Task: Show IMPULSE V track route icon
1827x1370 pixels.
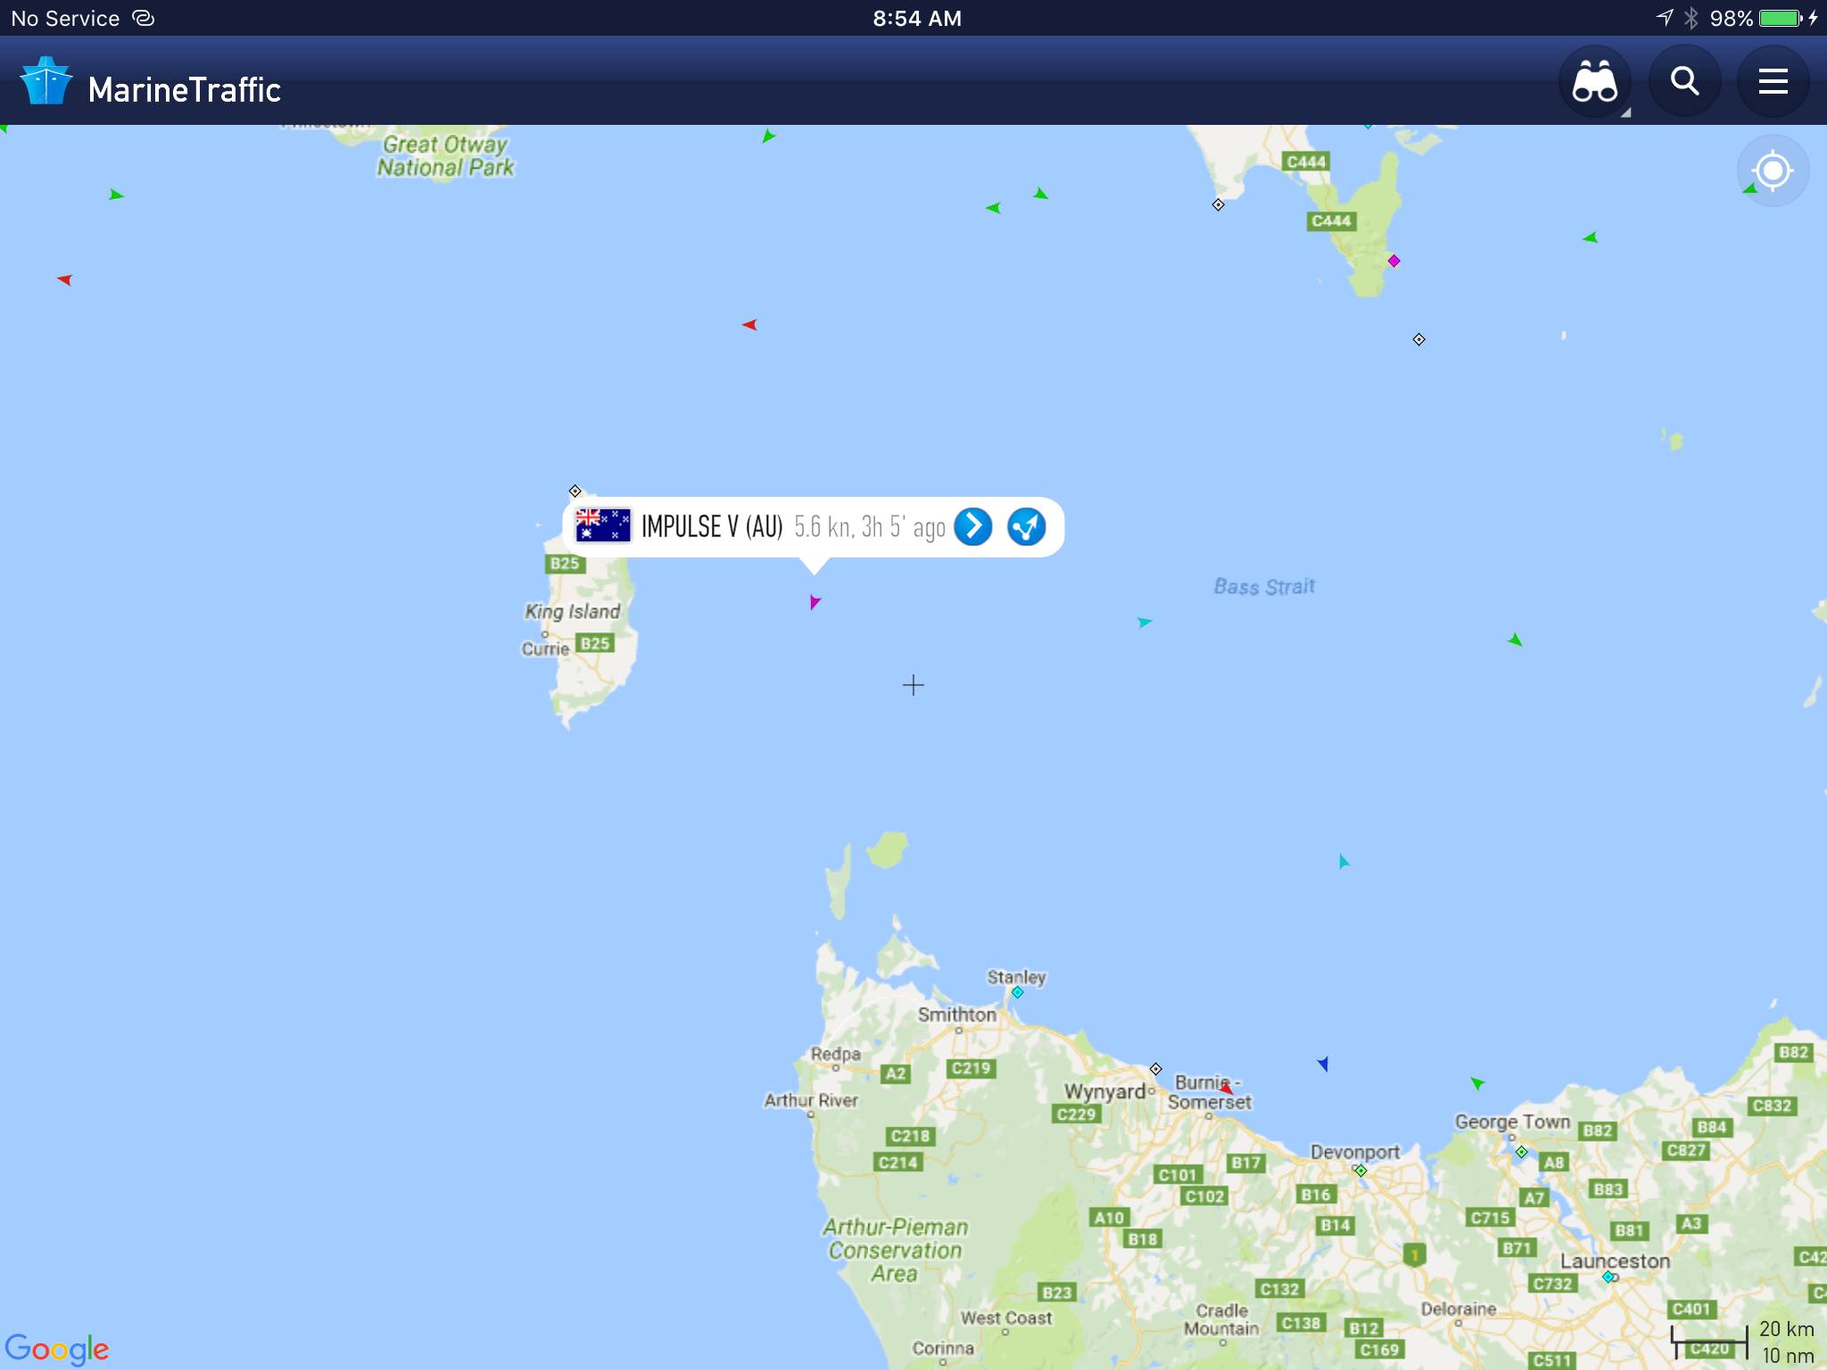Action: 1026,526
